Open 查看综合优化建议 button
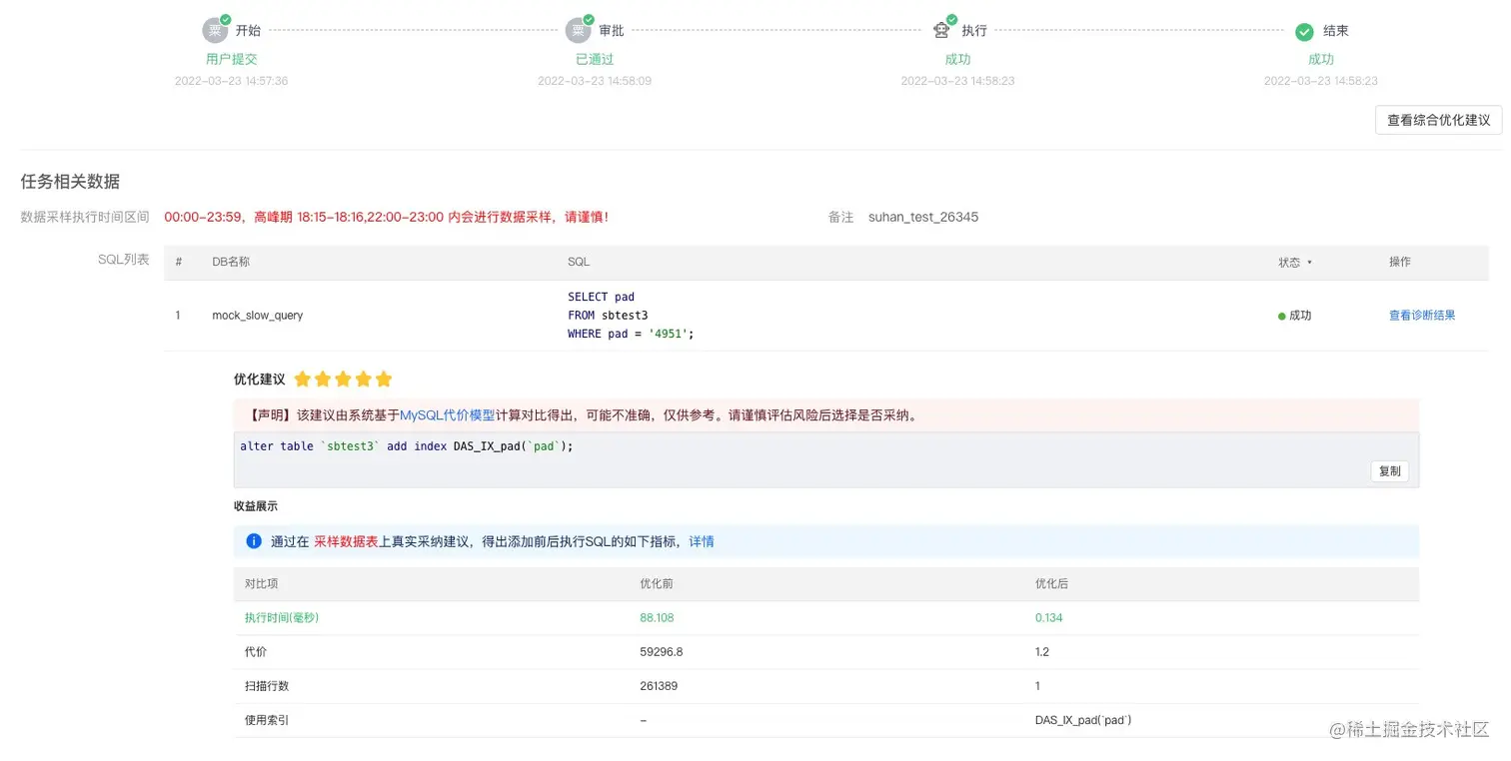The image size is (1511, 761). click(1438, 121)
